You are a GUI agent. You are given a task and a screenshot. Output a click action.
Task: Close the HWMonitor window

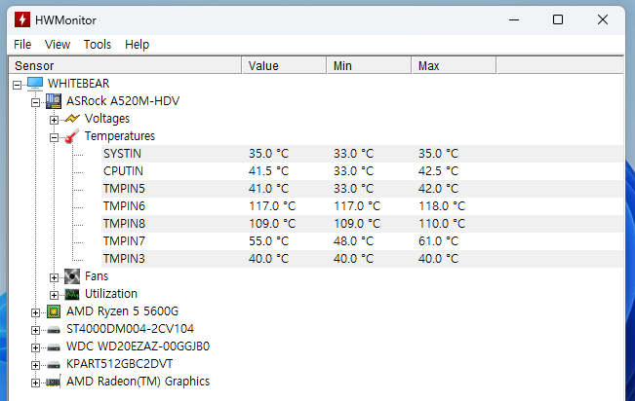[x=603, y=19]
